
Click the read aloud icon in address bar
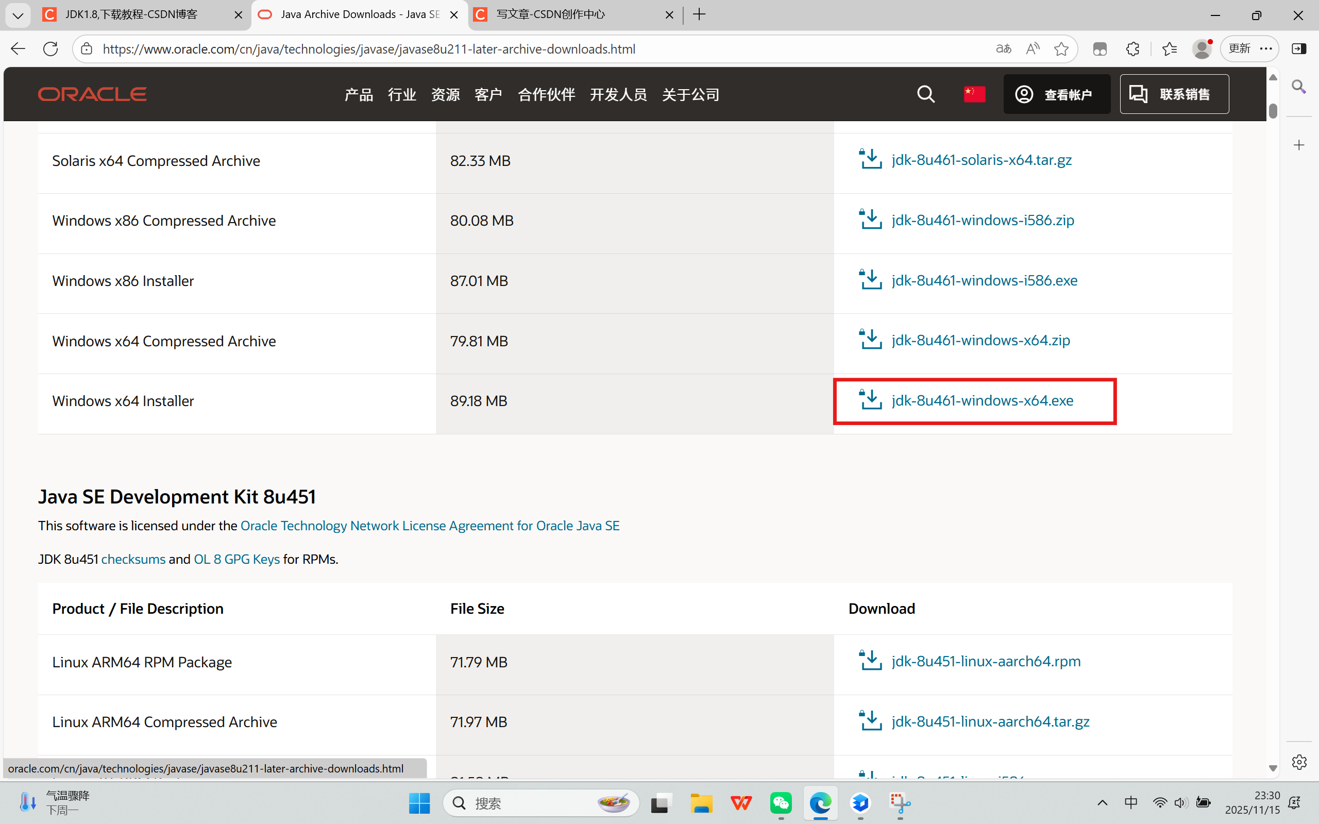point(1033,48)
